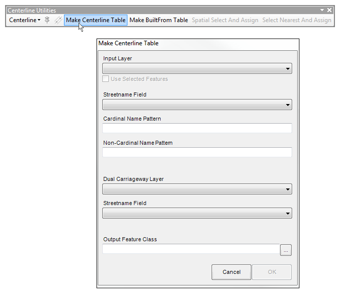Click Make Centerline Table toolbar button
Image resolution: width=340 pixels, height=293 pixels.
click(x=96, y=20)
